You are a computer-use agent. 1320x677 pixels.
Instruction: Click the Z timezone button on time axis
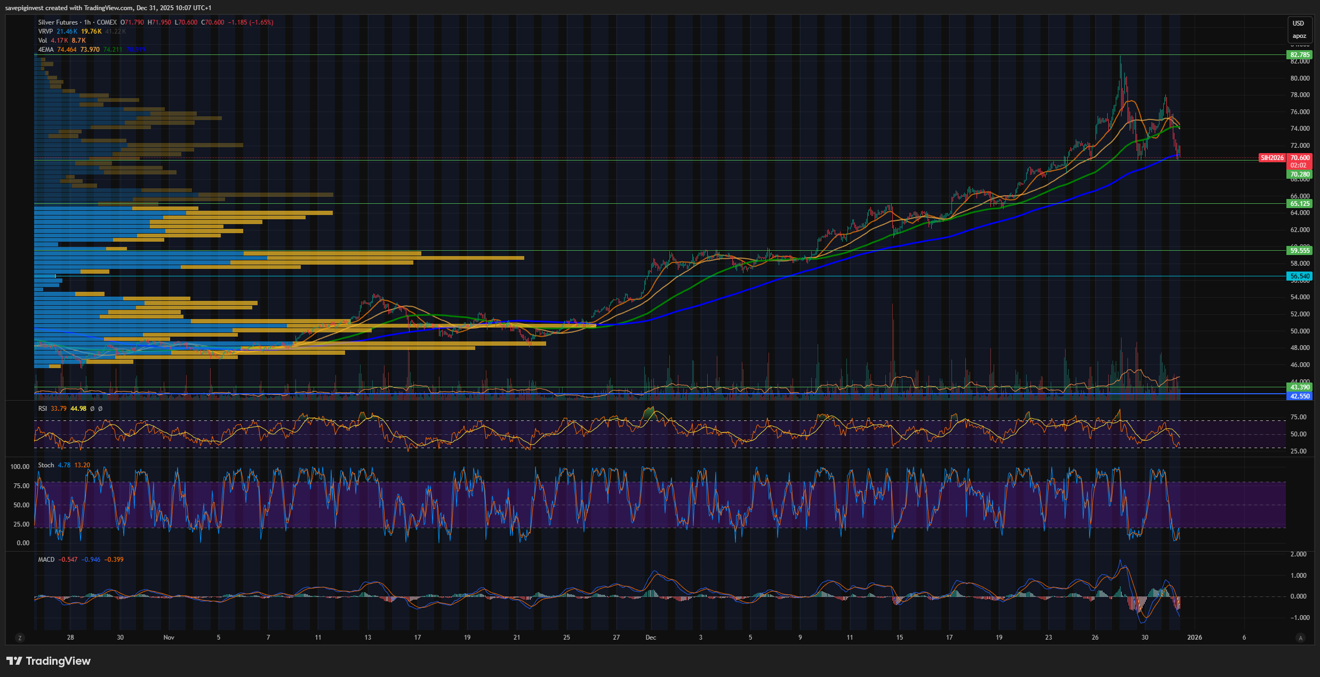20,638
